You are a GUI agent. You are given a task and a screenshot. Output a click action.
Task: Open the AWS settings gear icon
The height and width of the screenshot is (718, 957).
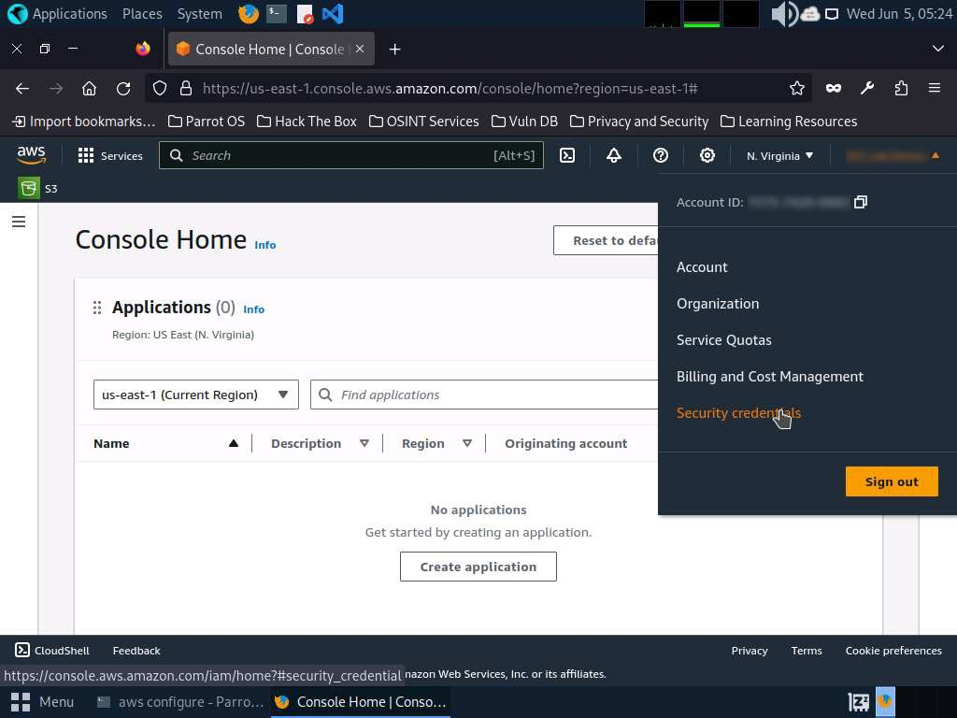(707, 156)
